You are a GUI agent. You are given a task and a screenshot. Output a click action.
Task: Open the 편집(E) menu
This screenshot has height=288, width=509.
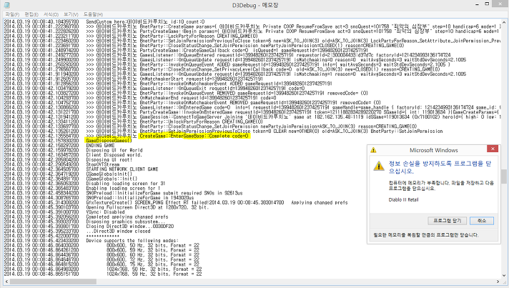31,14
